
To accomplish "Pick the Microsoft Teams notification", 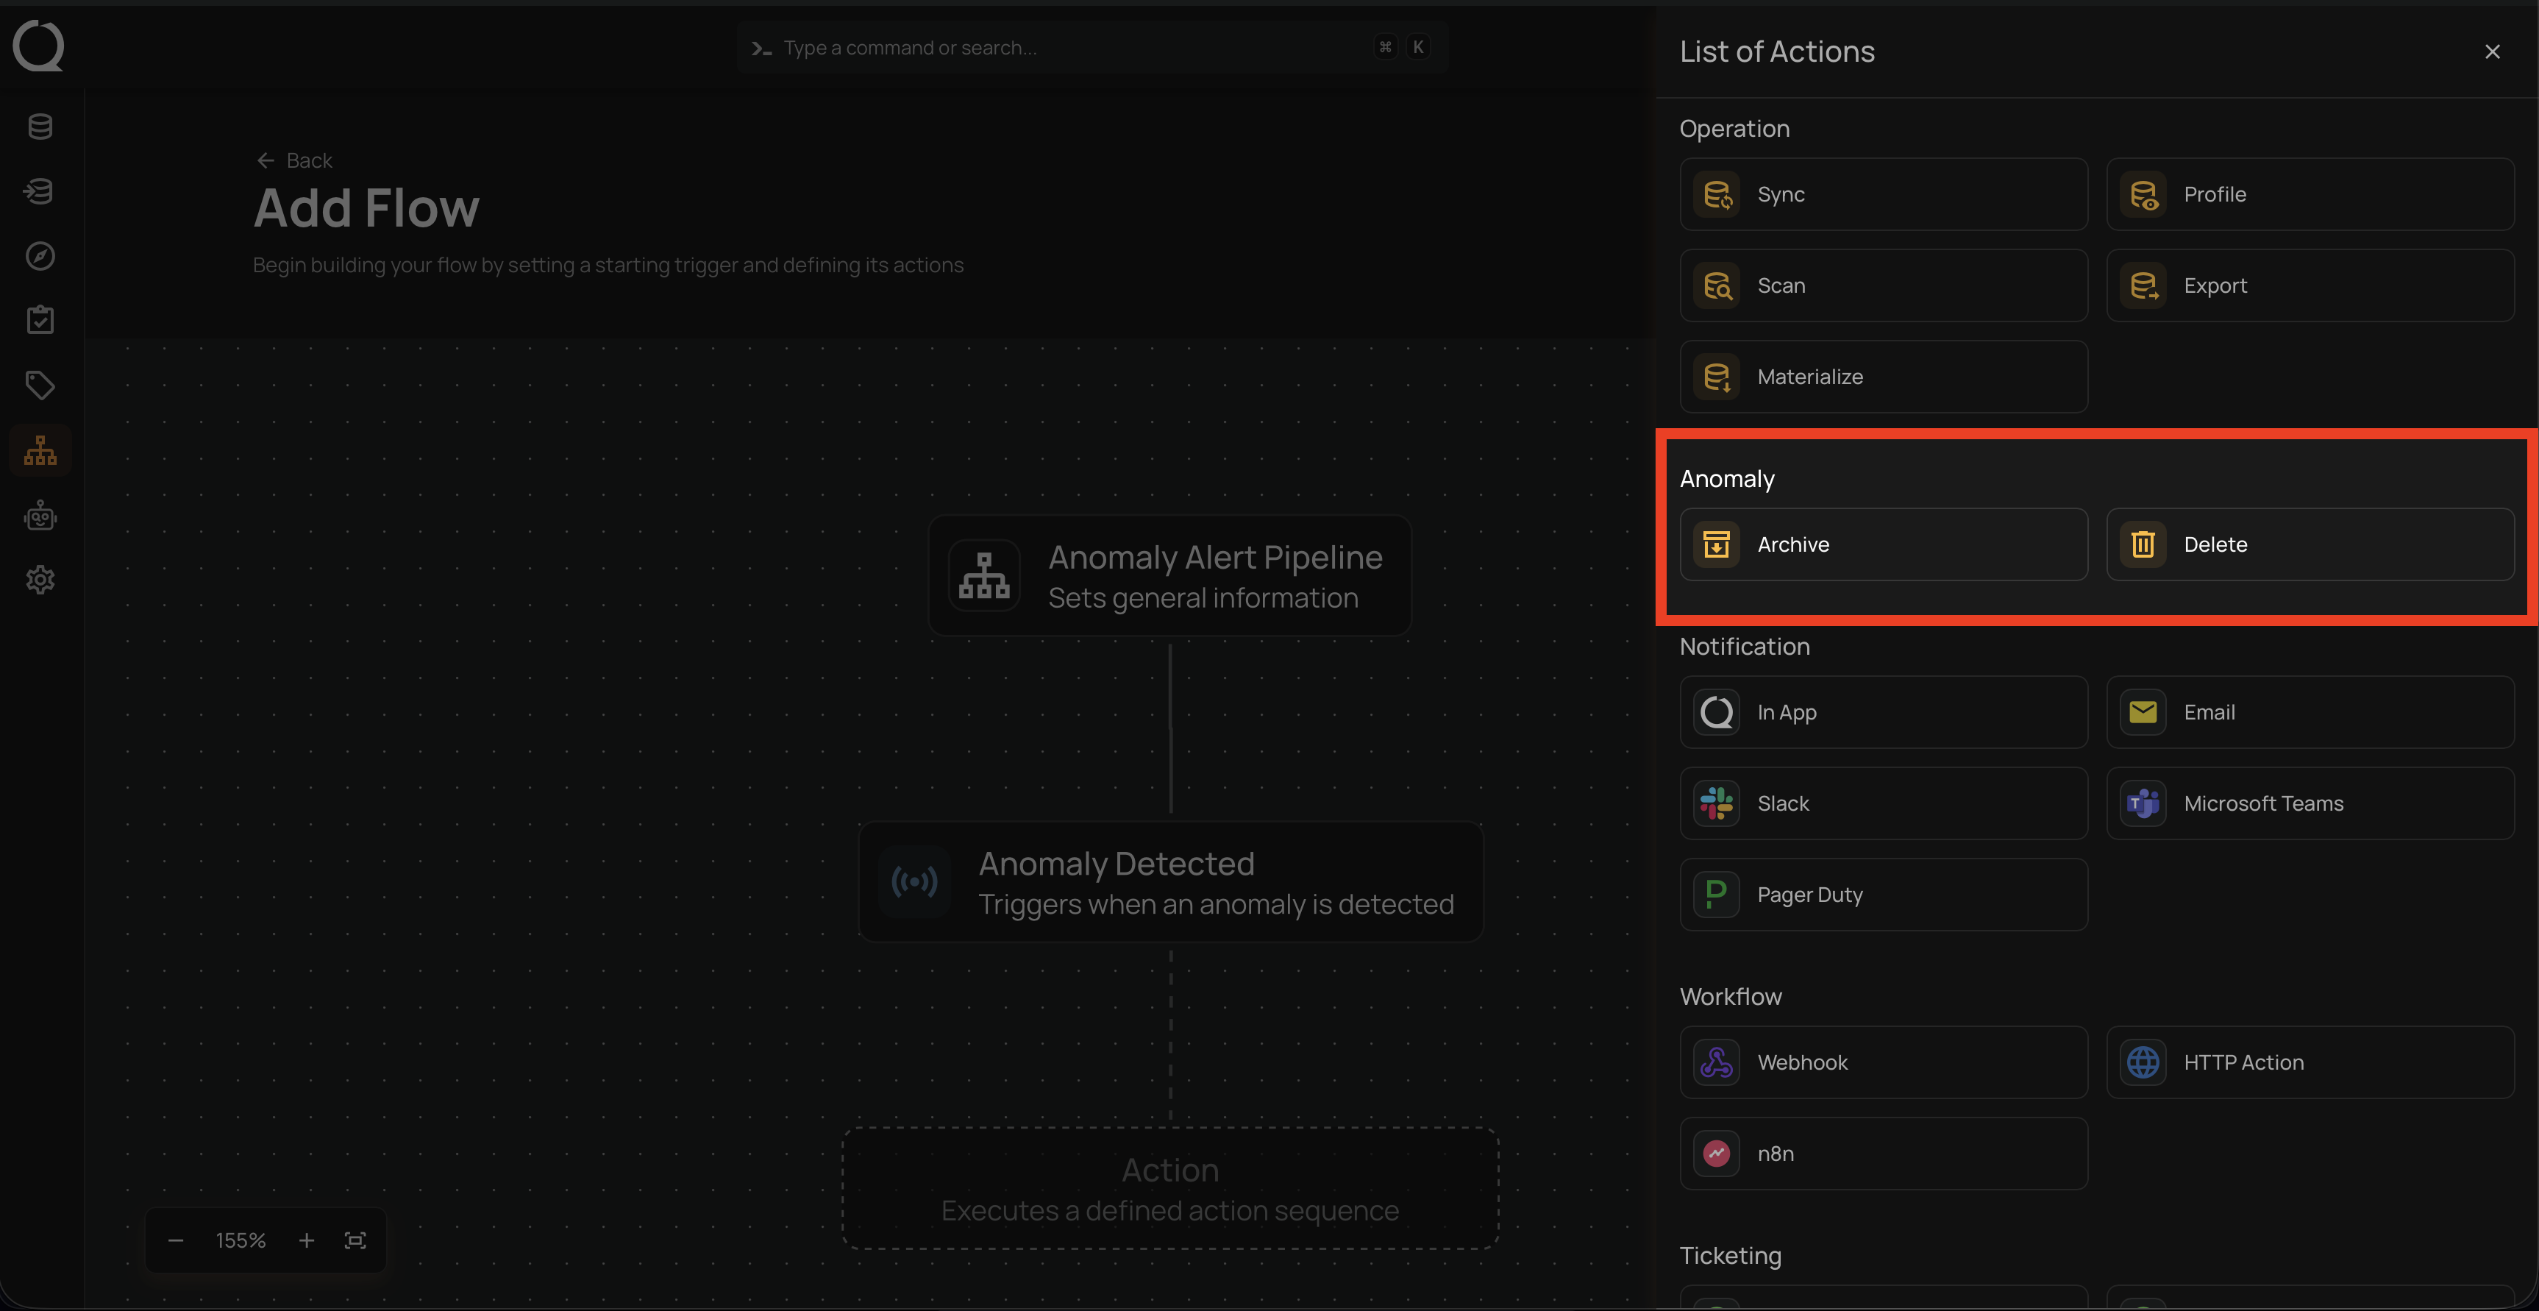I will pyautogui.click(x=2310, y=803).
